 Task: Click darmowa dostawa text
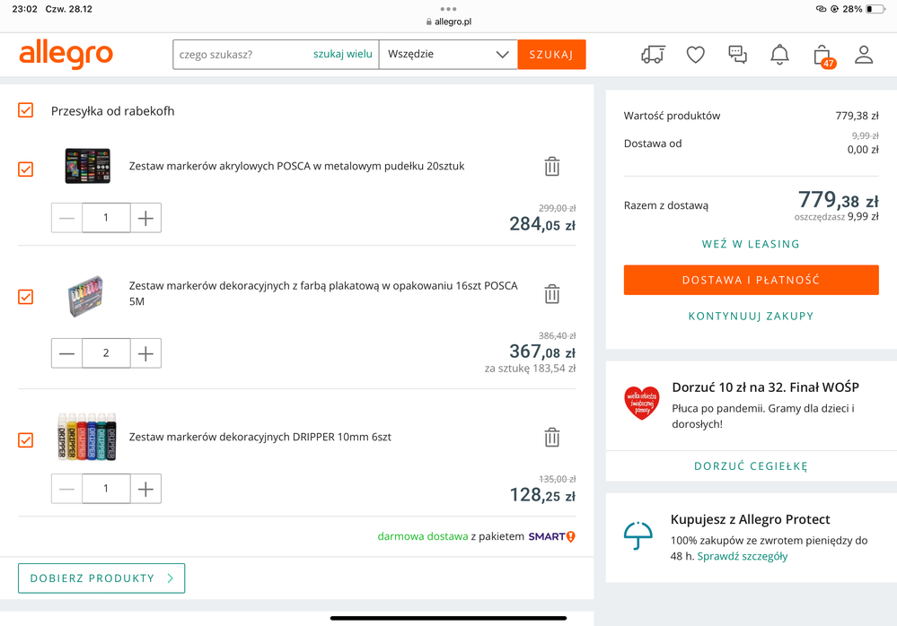pos(422,536)
